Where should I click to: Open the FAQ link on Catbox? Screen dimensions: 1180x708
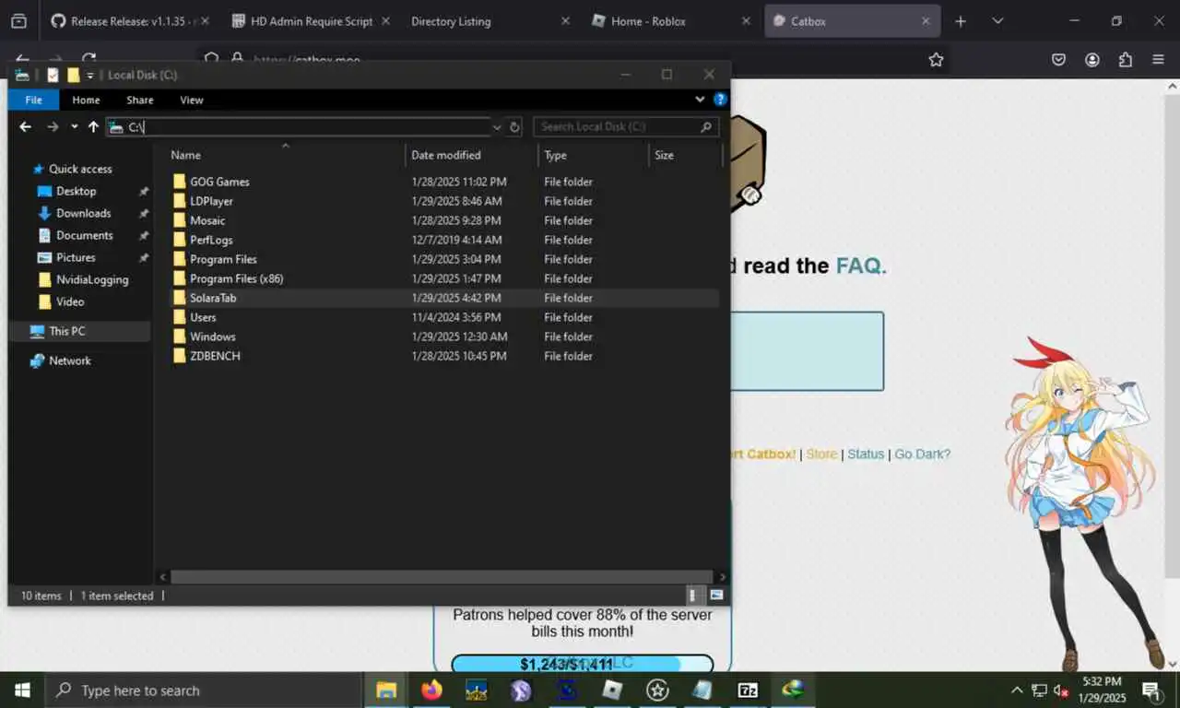[x=861, y=266]
